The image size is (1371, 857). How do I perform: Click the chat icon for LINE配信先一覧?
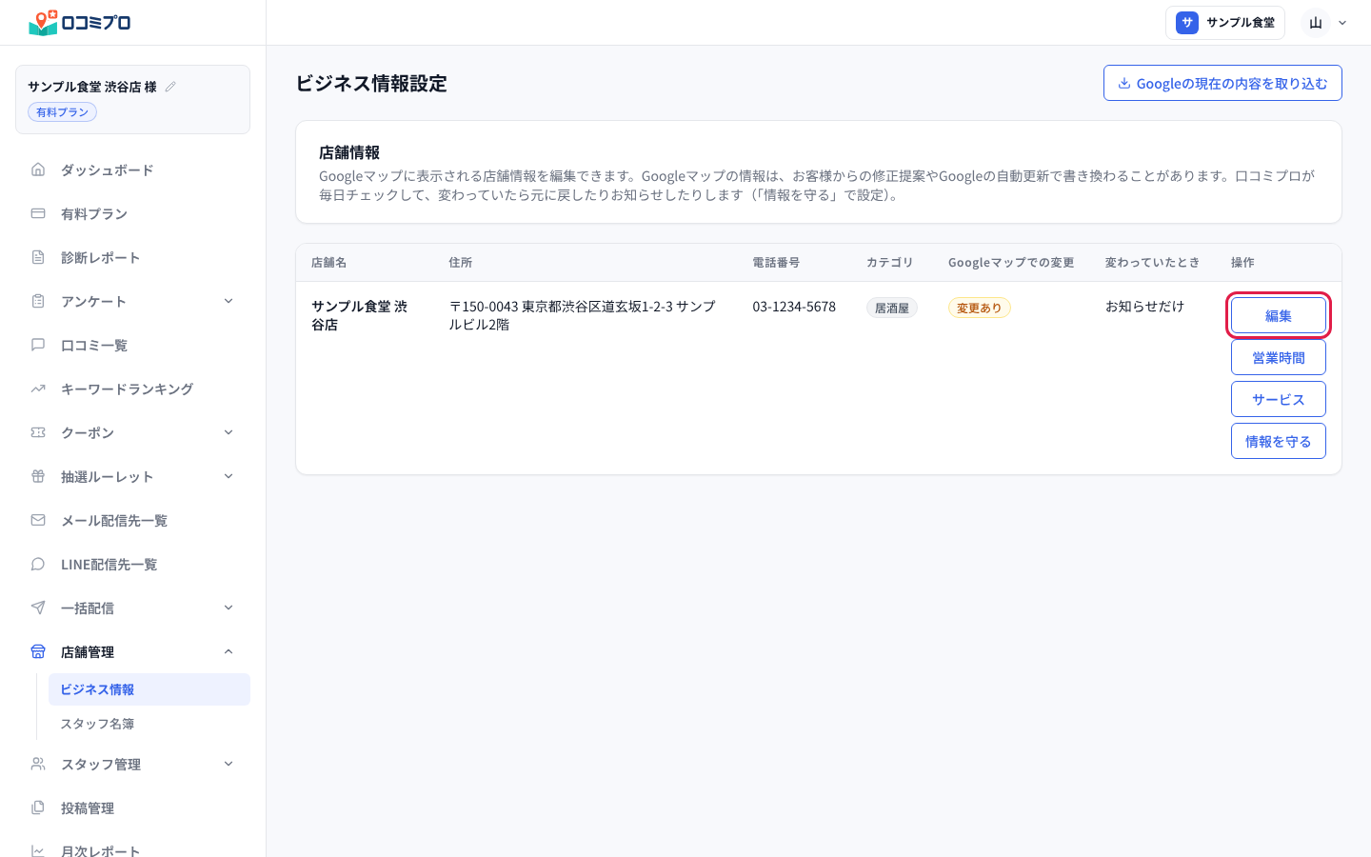38,564
